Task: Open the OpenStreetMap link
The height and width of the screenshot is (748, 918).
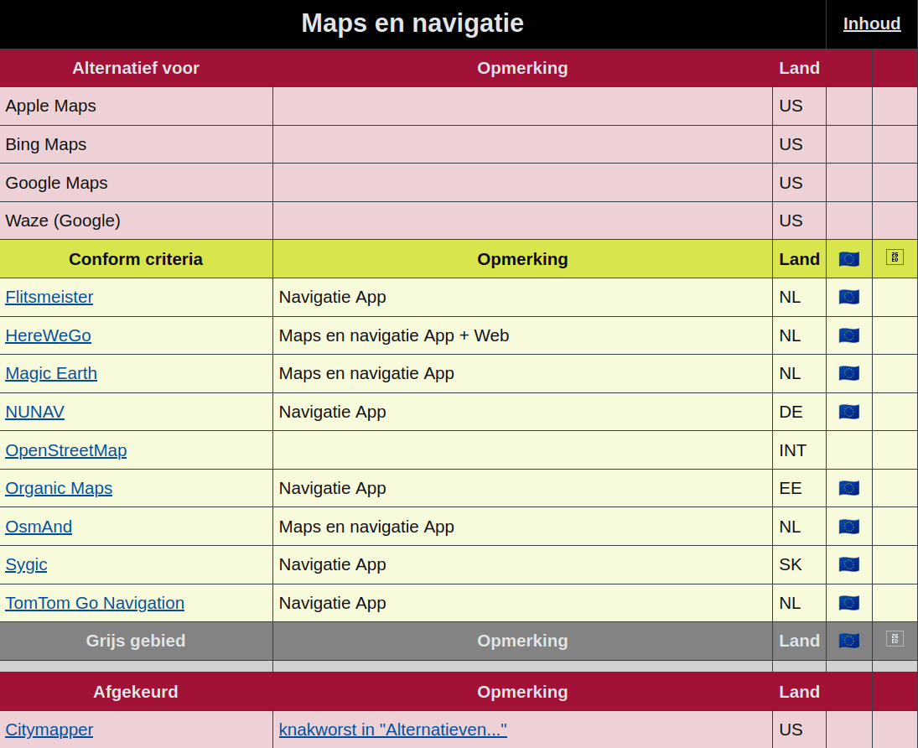Action: [66, 450]
